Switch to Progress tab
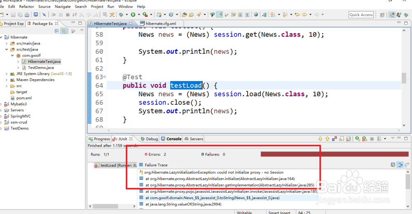 pos(99,139)
